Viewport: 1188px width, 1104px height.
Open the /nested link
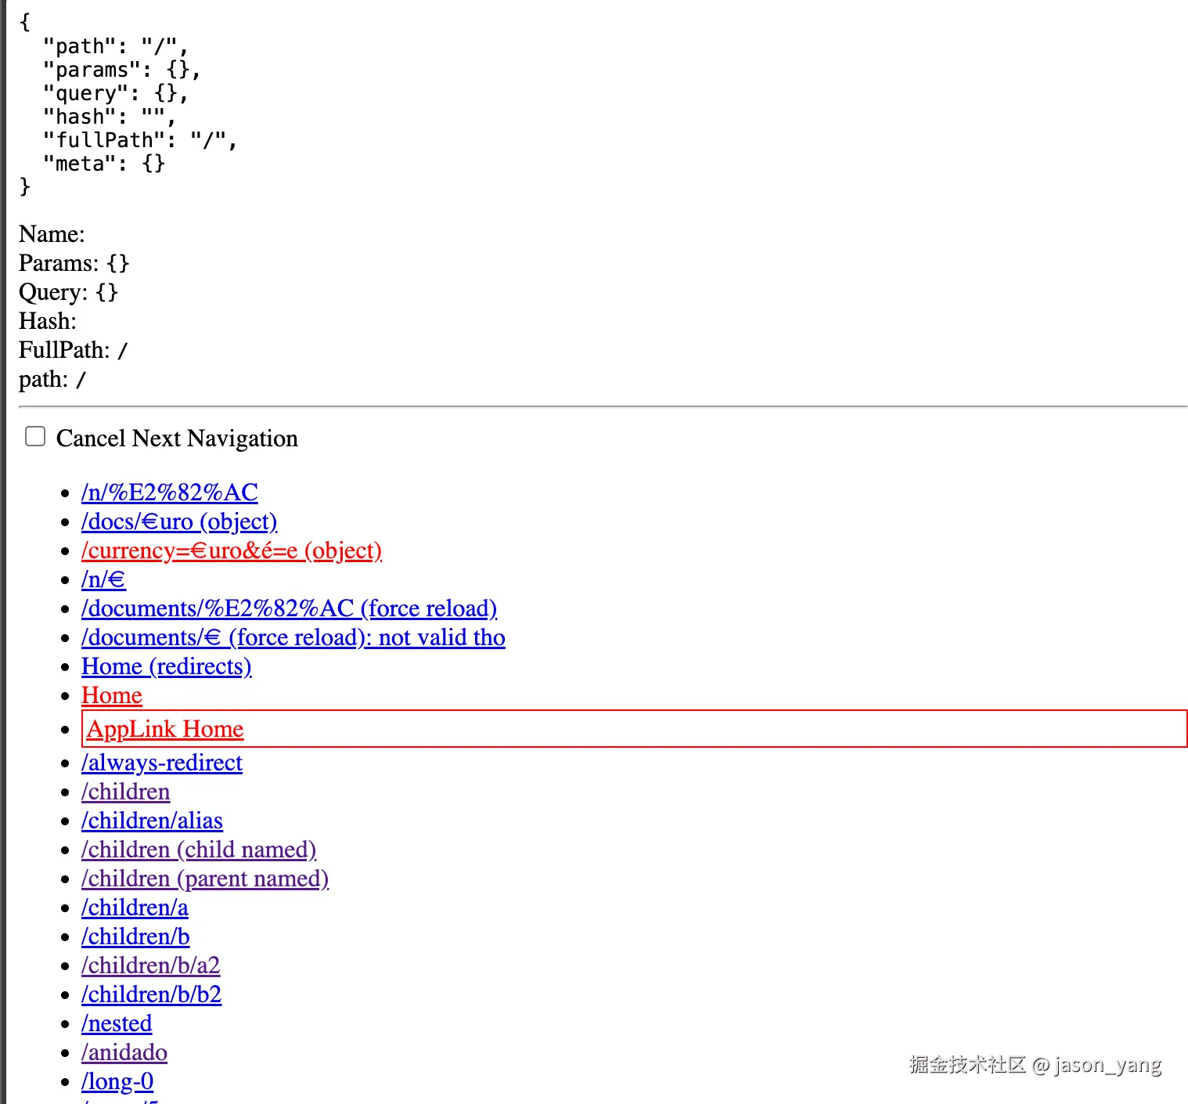coord(117,1023)
